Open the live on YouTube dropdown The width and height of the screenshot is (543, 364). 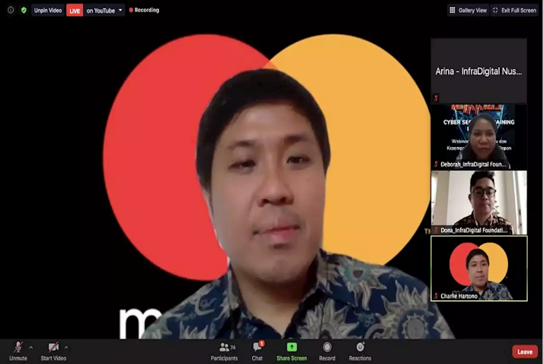pyautogui.click(x=104, y=10)
